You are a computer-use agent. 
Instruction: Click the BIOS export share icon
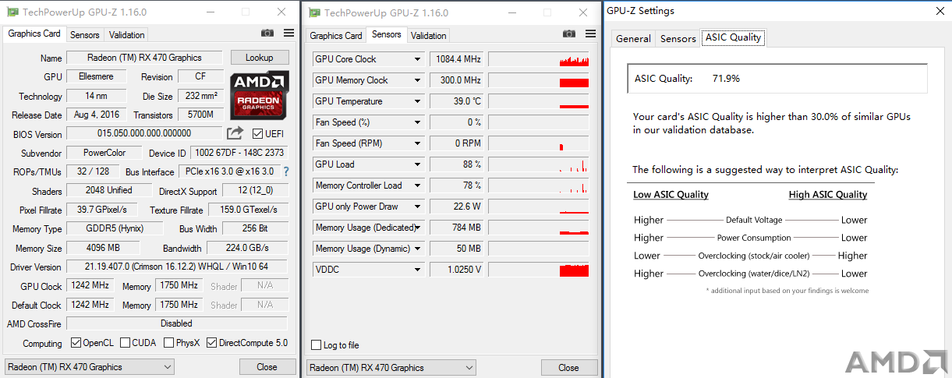pos(235,133)
